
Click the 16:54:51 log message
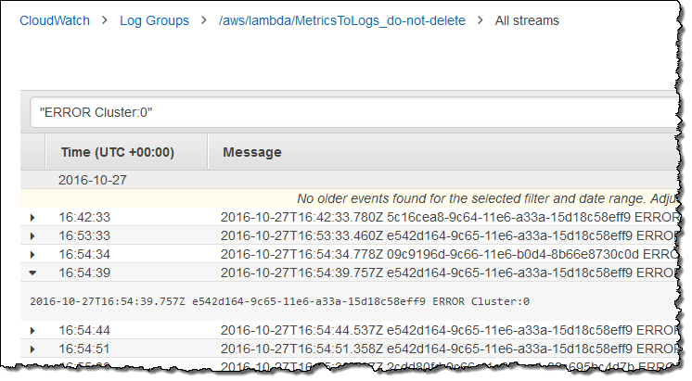[x=445, y=349]
